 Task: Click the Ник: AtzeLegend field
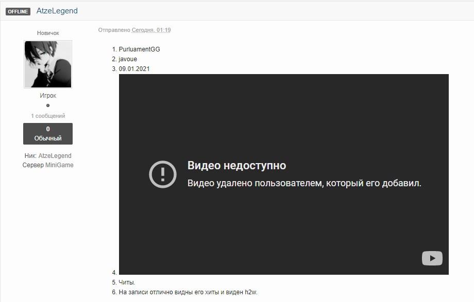48,156
